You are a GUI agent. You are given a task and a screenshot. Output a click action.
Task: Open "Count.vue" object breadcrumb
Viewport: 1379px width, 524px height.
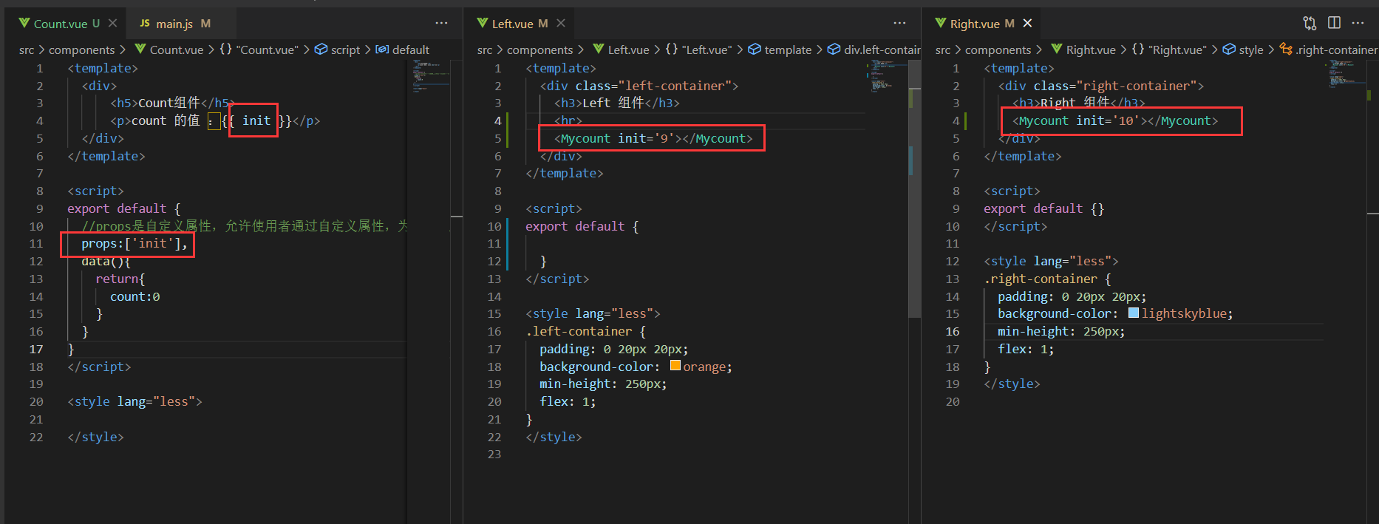[259, 50]
